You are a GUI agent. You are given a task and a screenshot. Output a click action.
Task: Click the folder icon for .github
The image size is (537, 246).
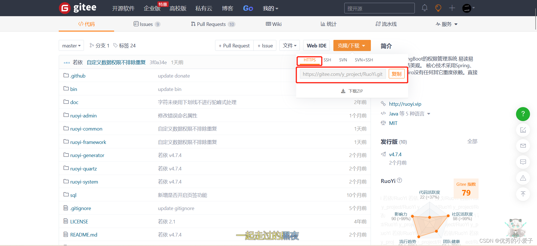click(66, 75)
